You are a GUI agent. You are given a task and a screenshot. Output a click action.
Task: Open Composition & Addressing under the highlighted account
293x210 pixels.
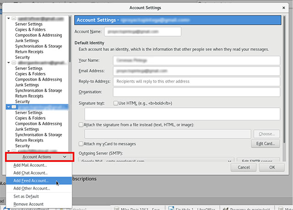coord(38,123)
